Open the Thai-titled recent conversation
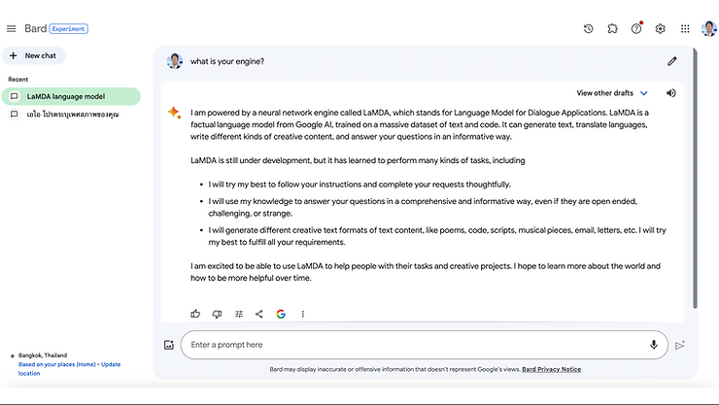The width and height of the screenshot is (719, 405). point(71,114)
